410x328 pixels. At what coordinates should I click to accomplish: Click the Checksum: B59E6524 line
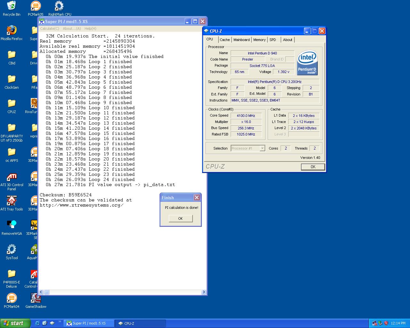click(x=66, y=195)
